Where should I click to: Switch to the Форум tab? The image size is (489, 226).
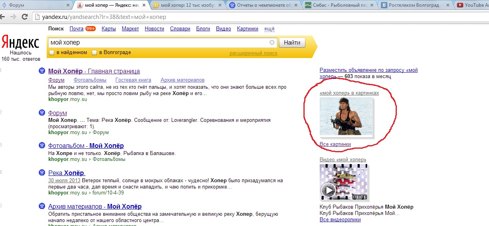pos(35,5)
